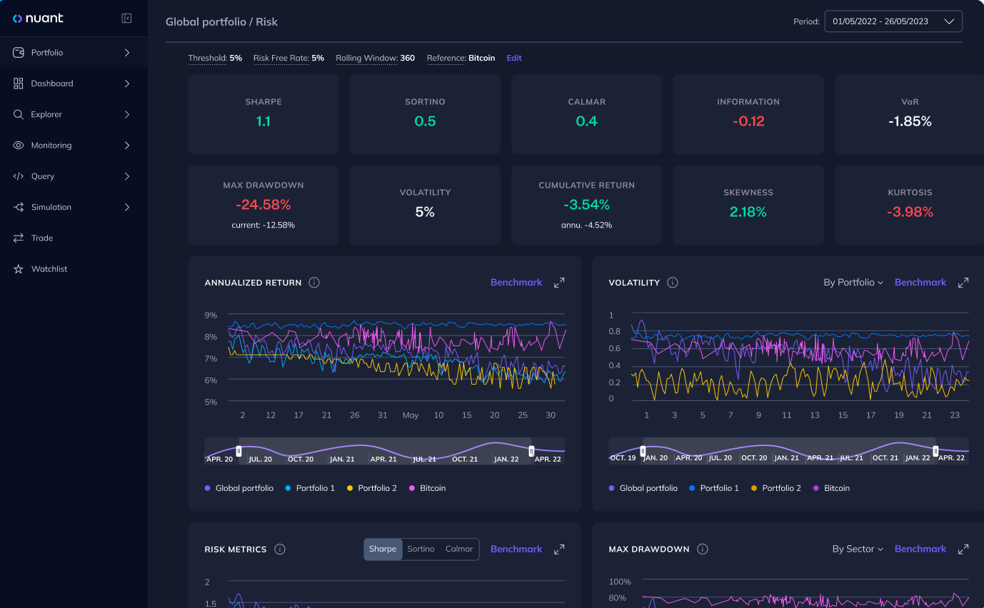
Task: Open the Query code icon
Action: [17, 176]
